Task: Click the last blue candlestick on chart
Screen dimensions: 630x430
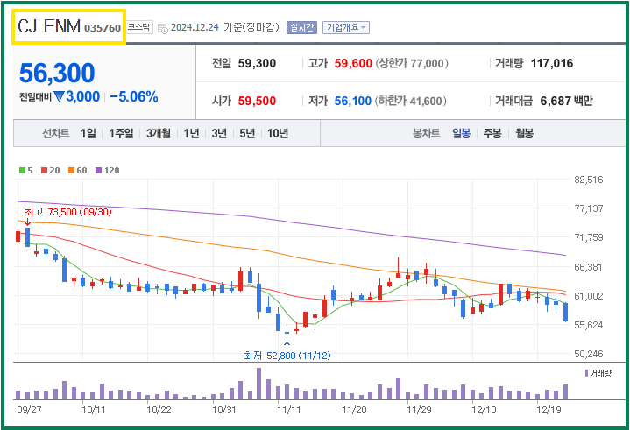Action: click(x=566, y=313)
